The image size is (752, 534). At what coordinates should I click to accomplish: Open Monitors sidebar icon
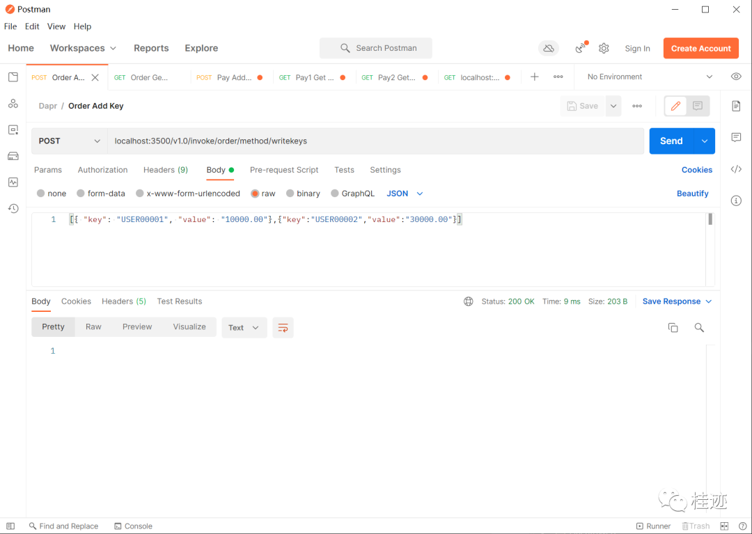coord(13,182)
